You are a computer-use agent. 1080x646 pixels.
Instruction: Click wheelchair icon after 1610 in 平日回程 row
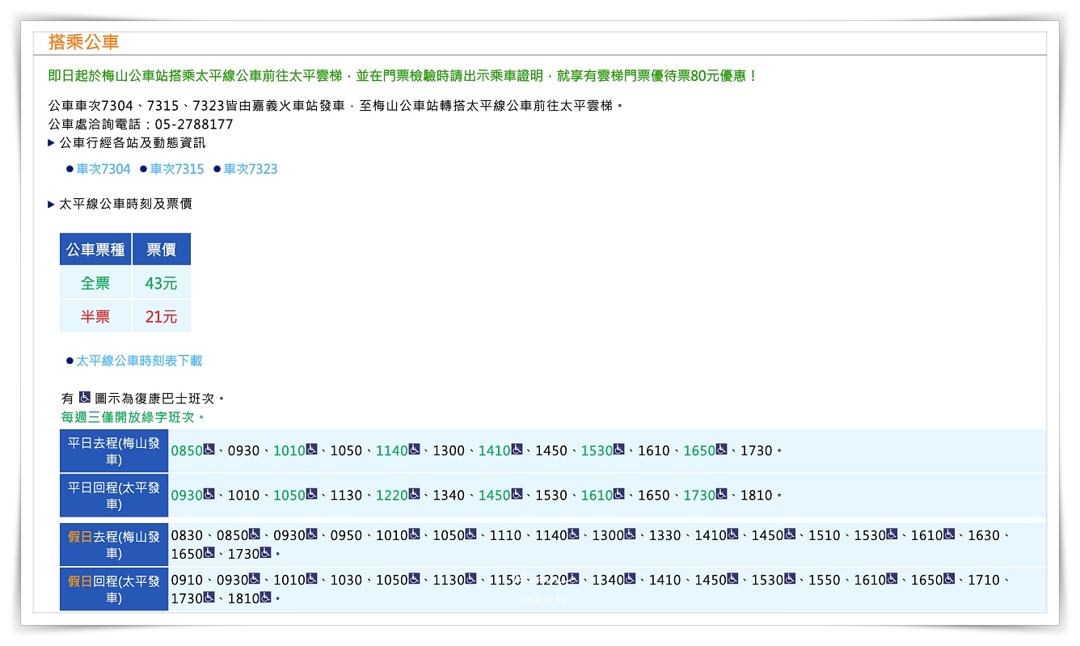coord(619,494)
